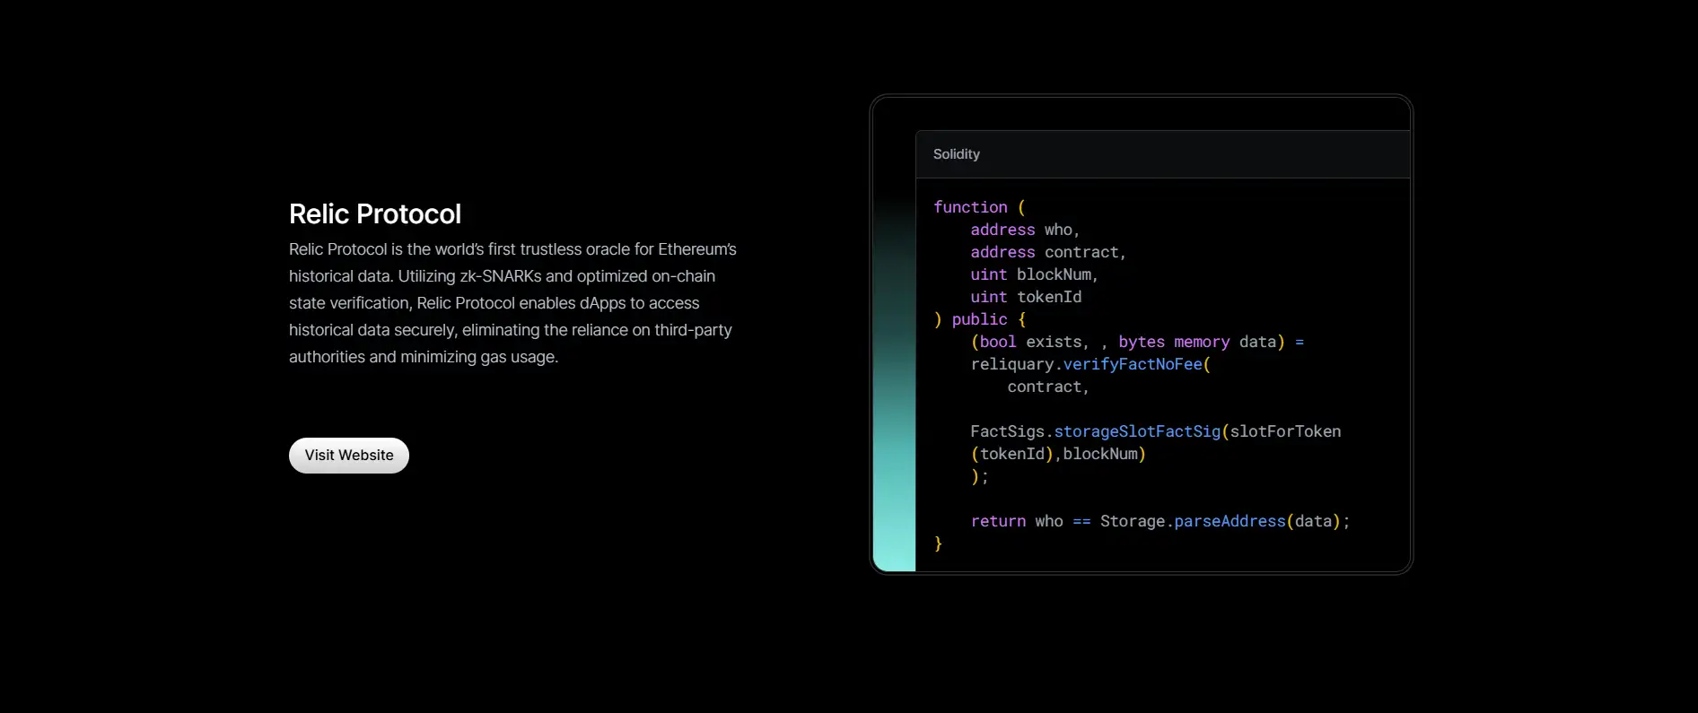This screenshot has width=1698, height=713.
Task: Click the Relic Protocol description paragraph
Action: click(512, 303)
